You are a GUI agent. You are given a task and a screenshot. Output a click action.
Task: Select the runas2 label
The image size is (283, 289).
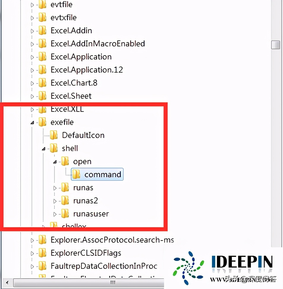[x=86, y=201]
